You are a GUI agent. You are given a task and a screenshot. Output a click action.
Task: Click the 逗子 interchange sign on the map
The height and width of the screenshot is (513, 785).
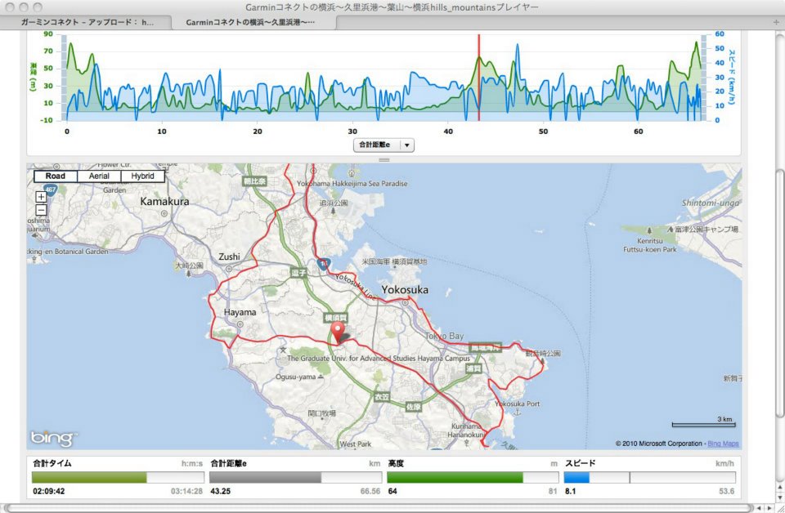[298, 273]
